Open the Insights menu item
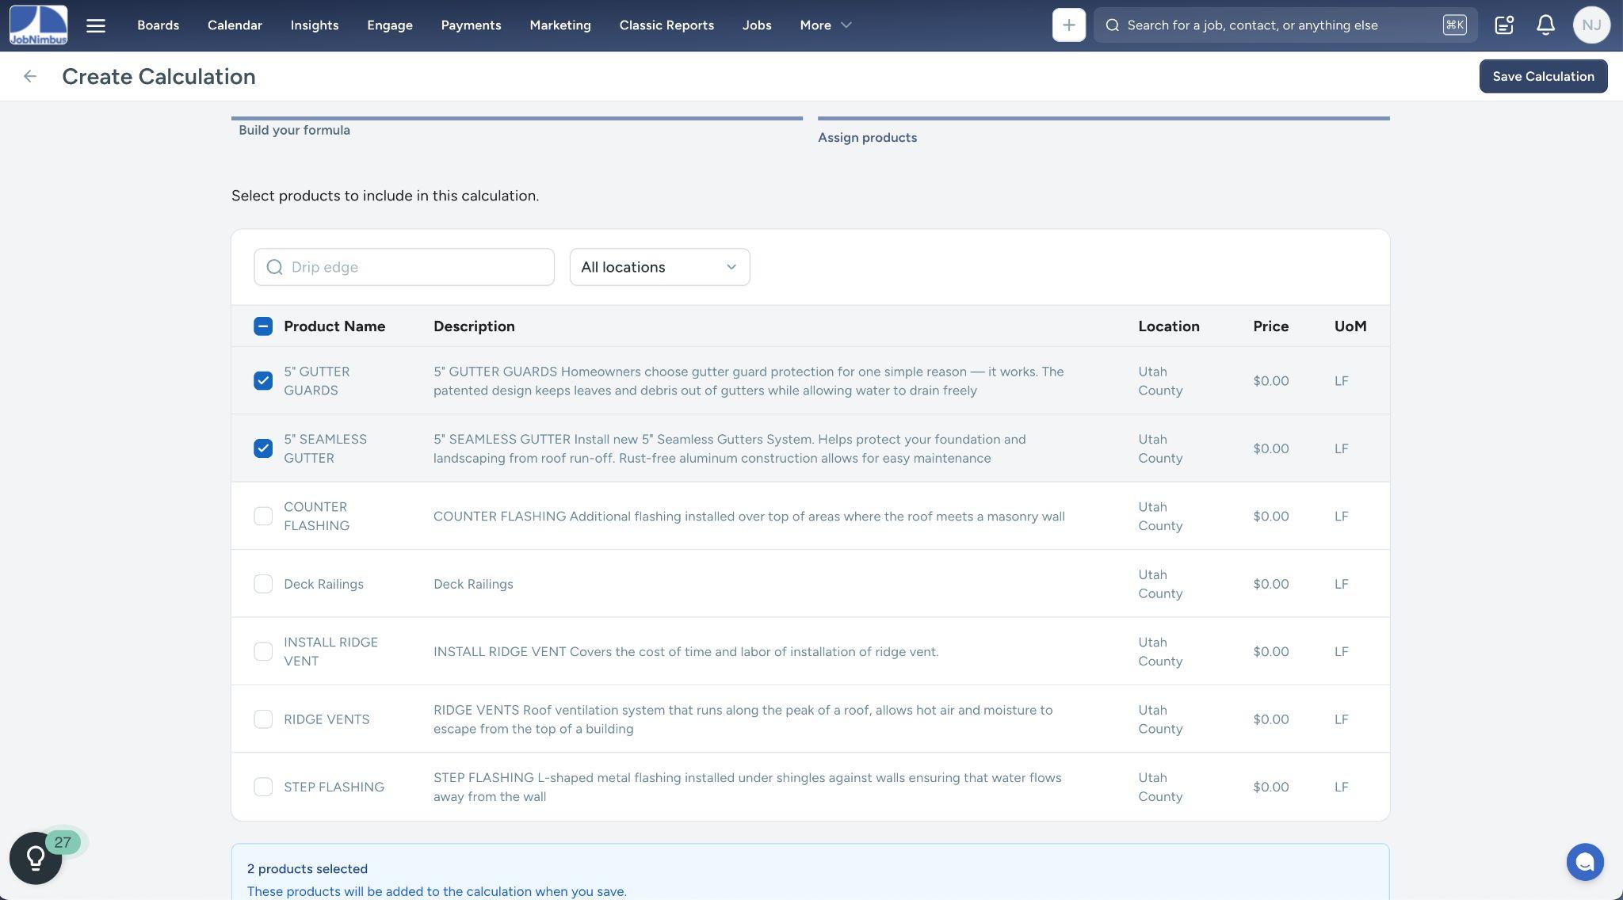 click(314, 25)
